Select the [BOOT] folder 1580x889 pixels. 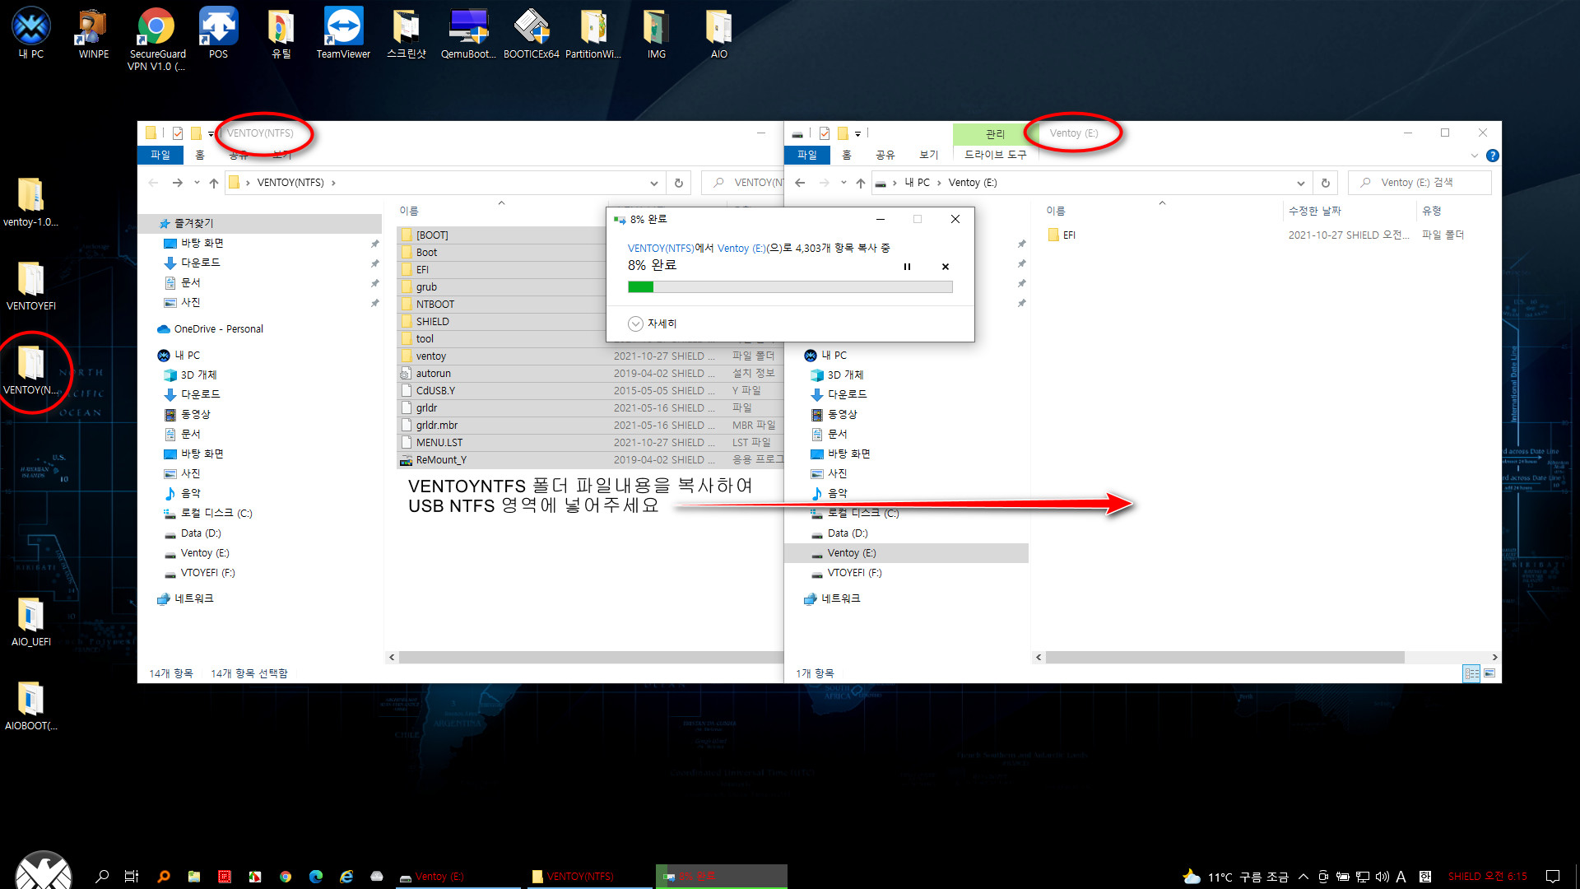pos(431,235)
